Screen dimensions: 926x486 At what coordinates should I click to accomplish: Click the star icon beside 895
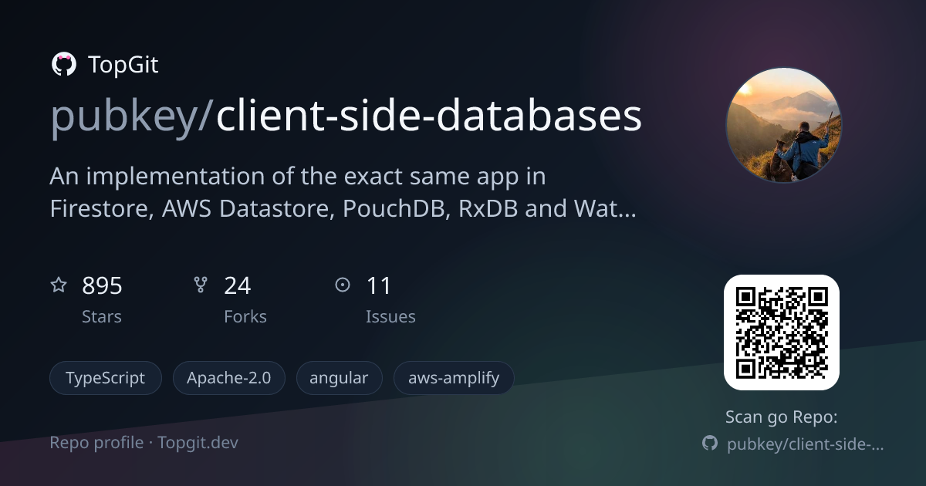coord(59,285)
